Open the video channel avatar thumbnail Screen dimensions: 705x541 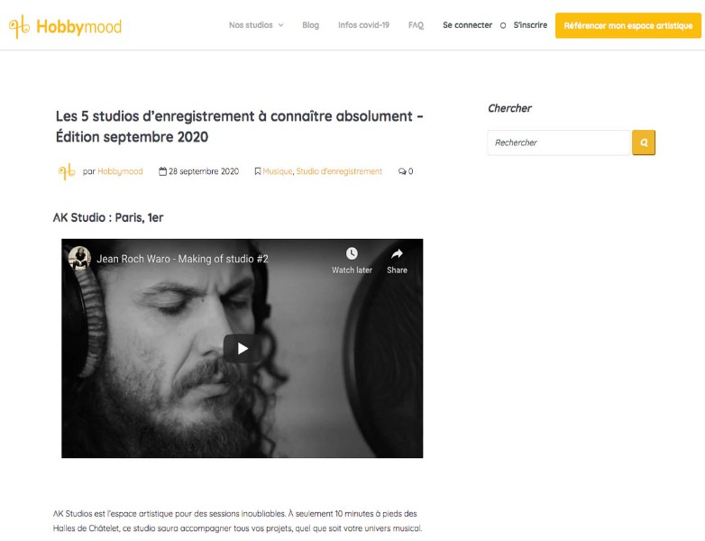[x=79, y=258]
